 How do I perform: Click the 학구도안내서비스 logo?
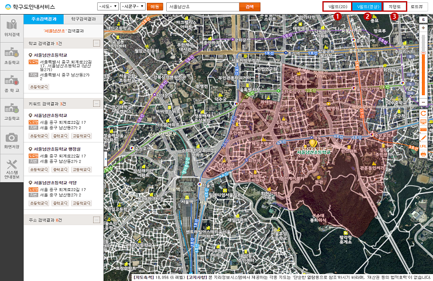(x=30, y=6)
